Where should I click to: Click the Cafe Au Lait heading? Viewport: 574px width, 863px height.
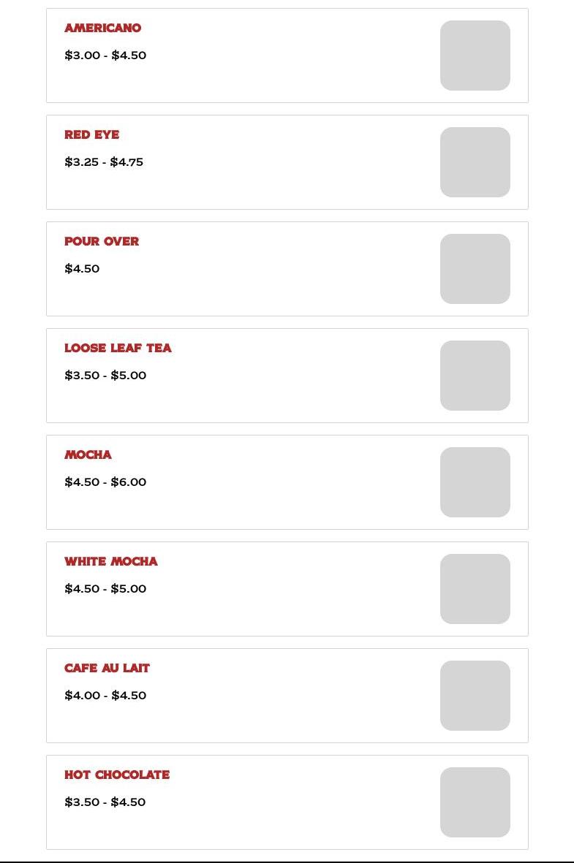(107, 669)
